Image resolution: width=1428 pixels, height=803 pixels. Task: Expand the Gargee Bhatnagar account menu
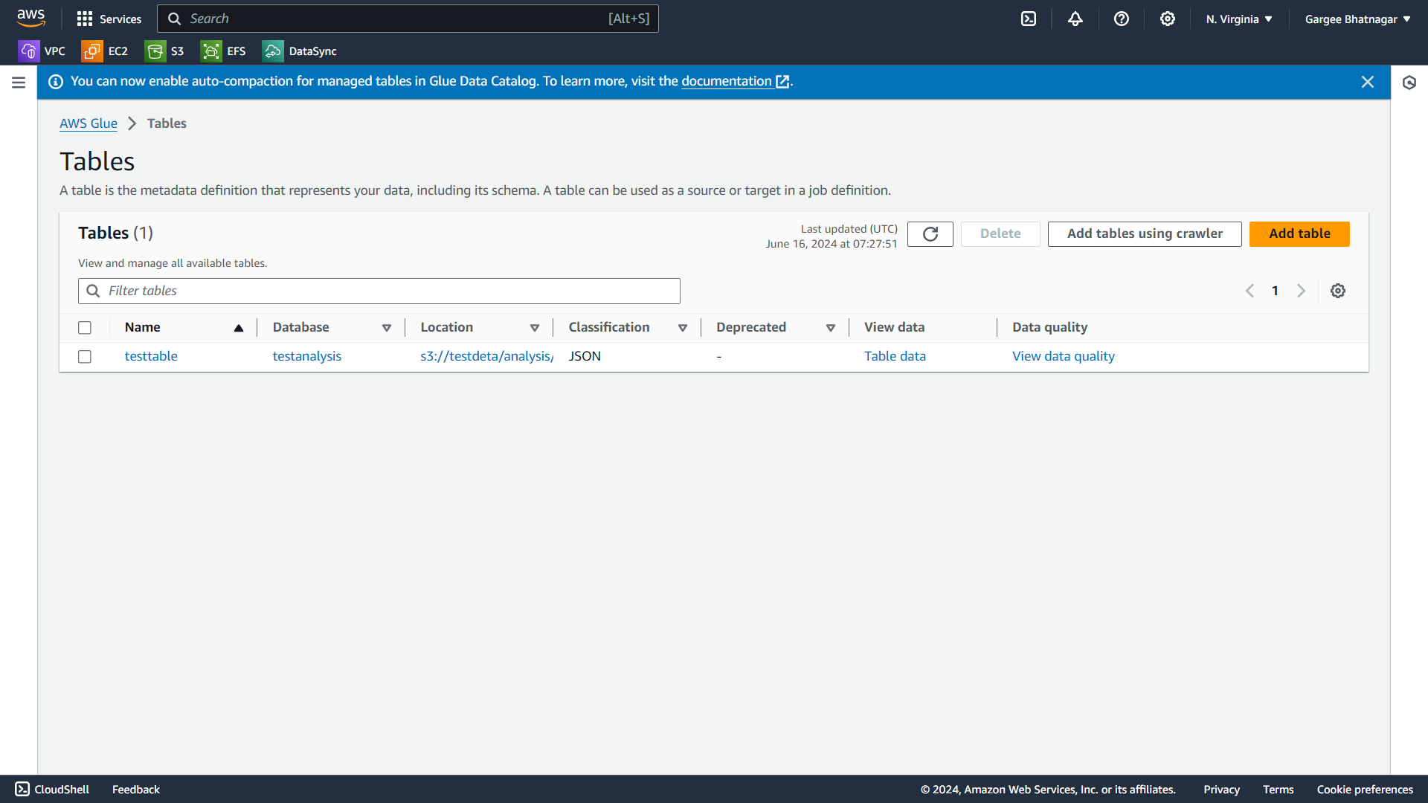coord(1357,19)
